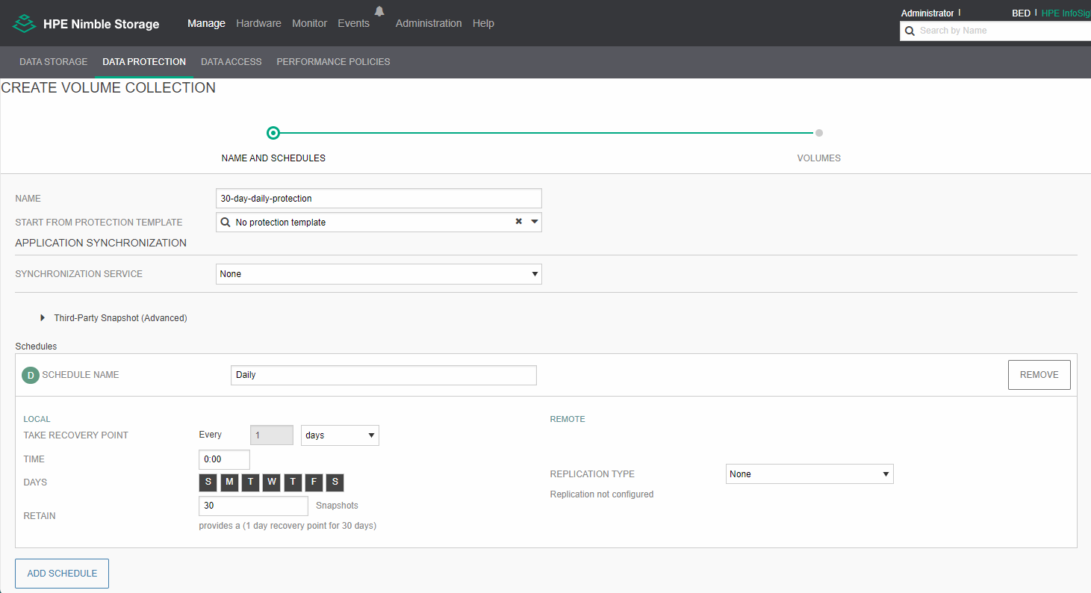Toggle the Wednesday day button
1091x593 pixels.
pyautogui.click(x=272, y=482)
